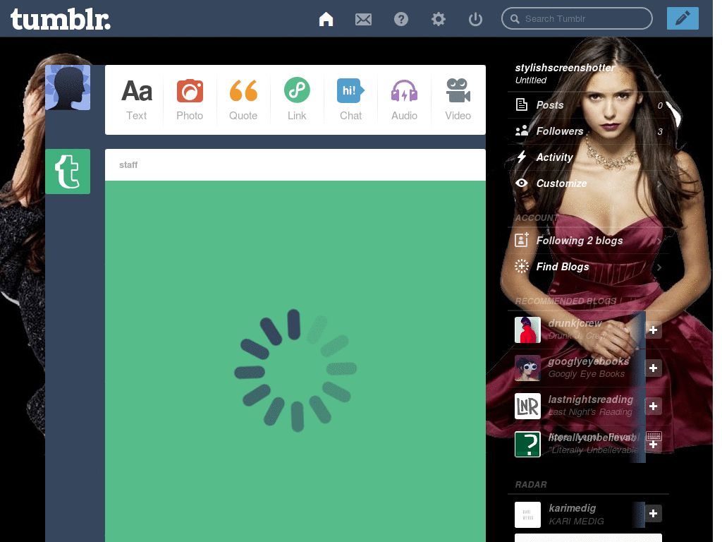Click the Followers people icon

(x=522, y=131)
